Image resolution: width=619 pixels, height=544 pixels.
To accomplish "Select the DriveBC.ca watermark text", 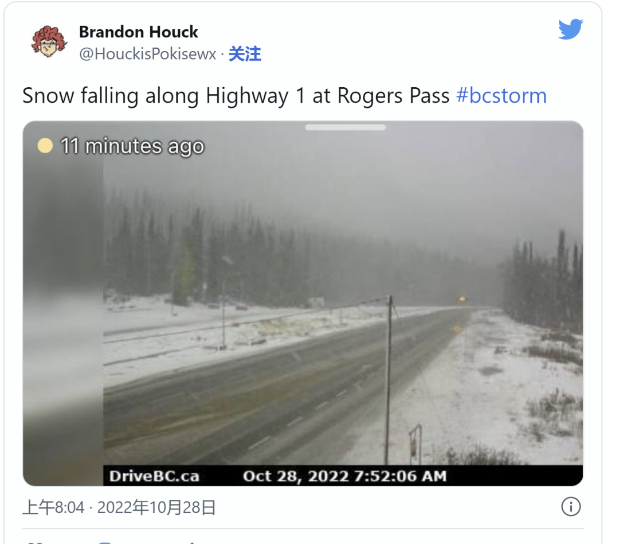I will pos(154,476).
